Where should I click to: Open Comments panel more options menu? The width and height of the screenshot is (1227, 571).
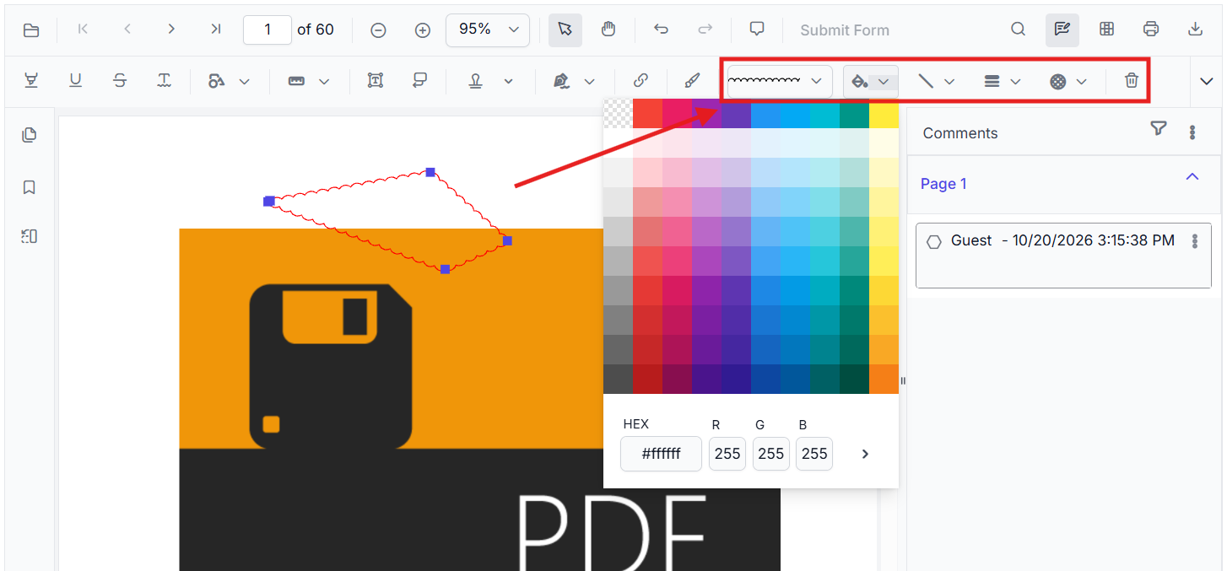tap(1192, 132)
